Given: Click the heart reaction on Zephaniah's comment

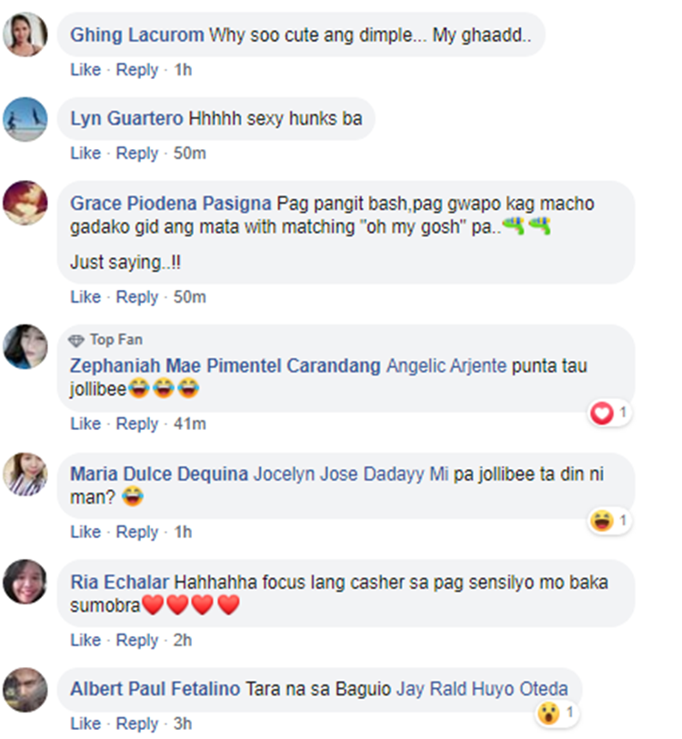Looking at the screenshot, I should [x=602, y=414].
